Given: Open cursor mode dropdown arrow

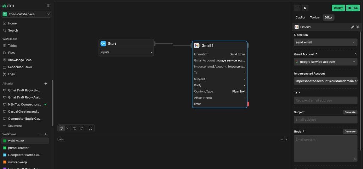Looking at the screenshot, I should click(x=67, y=128).
